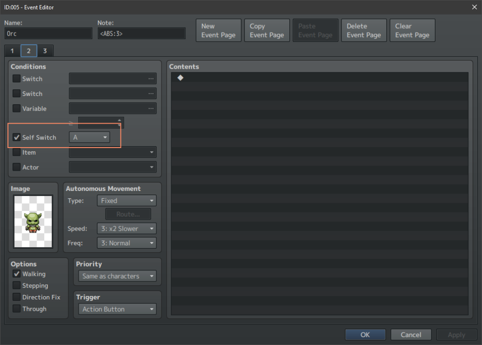Image resolution: width=482 pixels, height=345 pixels.
Task: Enable the Item condition checkbox
Action: 16,152
